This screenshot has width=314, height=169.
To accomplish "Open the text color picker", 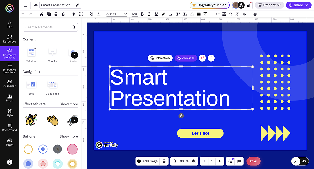I will pyautogui.click(x=99, y=14).
